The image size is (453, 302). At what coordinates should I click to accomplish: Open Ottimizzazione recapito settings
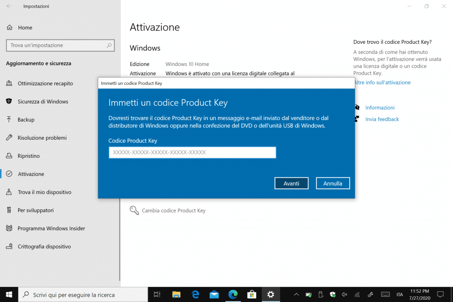click(45, 84)
